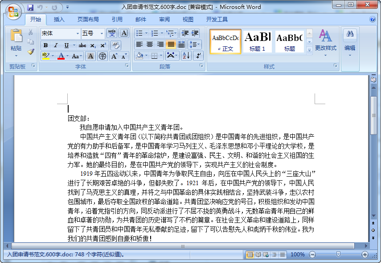This screenshot has width=381, height=263.
Task: Increase paragraph indent
Action: (195, 33)
